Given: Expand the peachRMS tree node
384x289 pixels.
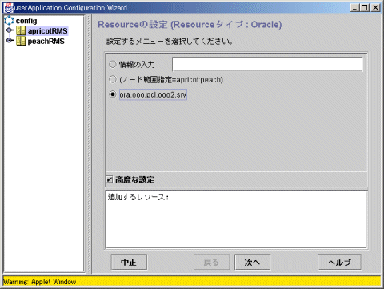Looking at the screenshot, I should (10, 40).
